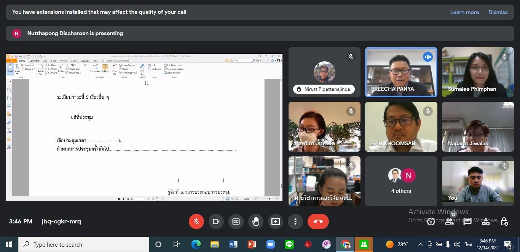Open the Activities panel icon
Screen dimensions: 520x252
[486, 222]
